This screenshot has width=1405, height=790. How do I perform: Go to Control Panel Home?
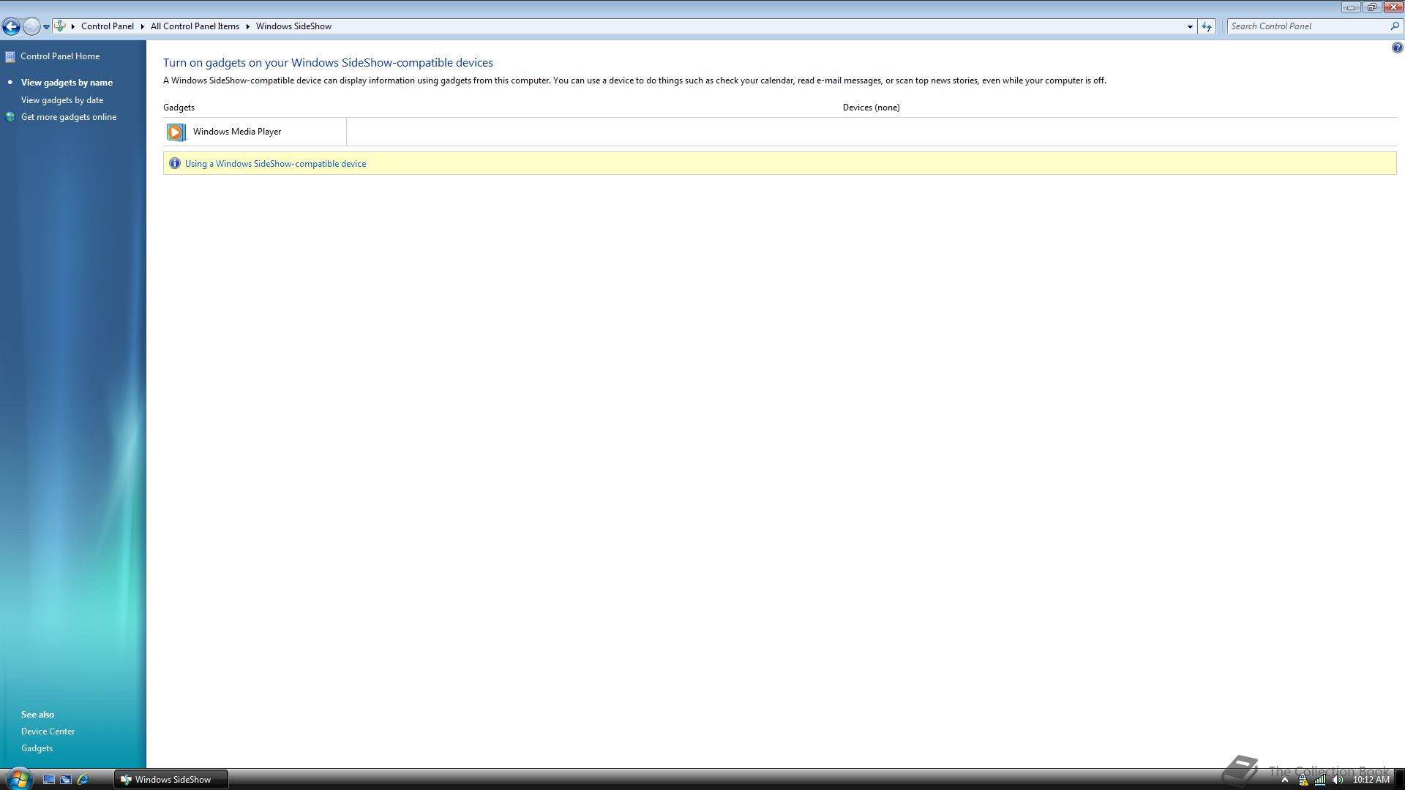[60, 56]
